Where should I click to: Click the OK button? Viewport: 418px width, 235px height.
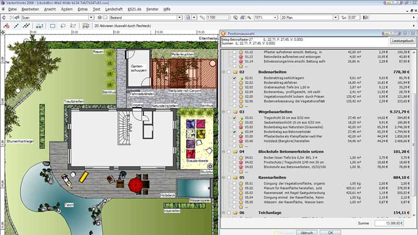[330, 233]
